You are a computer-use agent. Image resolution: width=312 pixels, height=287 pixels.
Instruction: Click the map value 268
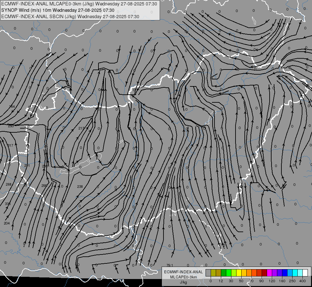pos(9,184)
